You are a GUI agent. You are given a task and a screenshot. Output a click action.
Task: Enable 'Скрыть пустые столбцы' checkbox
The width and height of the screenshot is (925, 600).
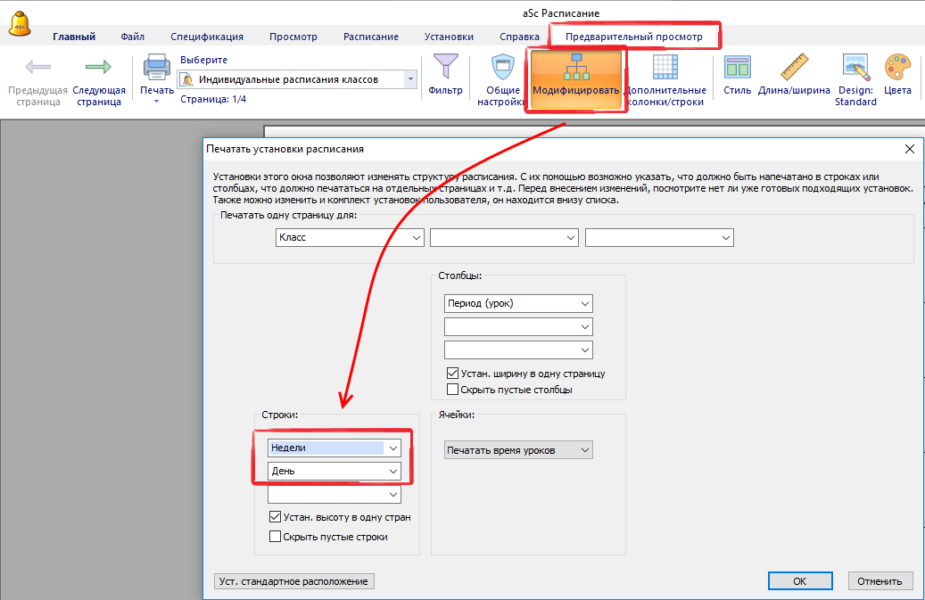452,390
